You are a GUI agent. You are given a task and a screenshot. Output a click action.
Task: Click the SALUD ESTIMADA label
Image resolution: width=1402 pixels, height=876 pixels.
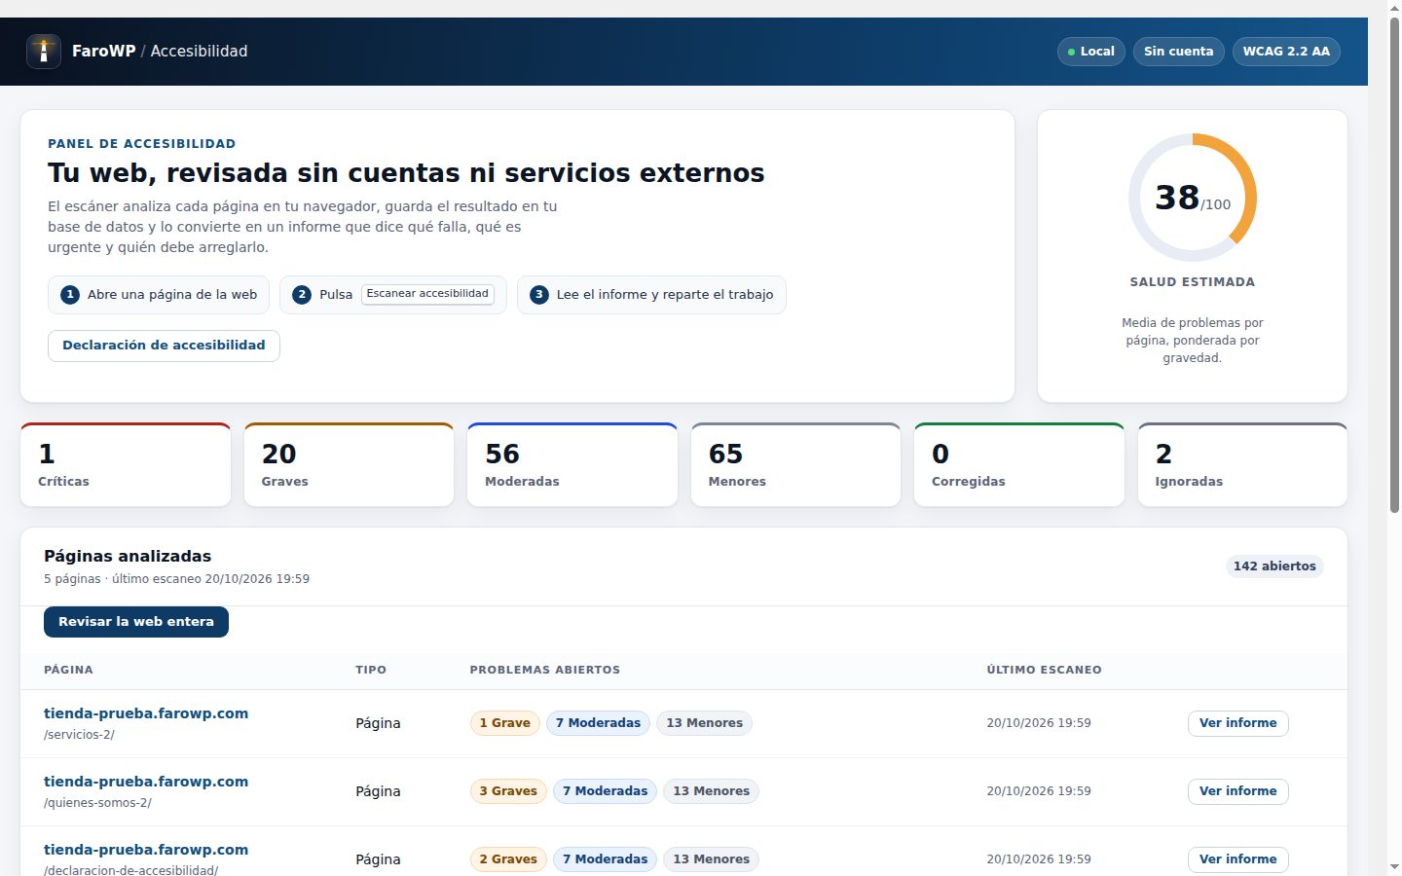click(1192, 282)
